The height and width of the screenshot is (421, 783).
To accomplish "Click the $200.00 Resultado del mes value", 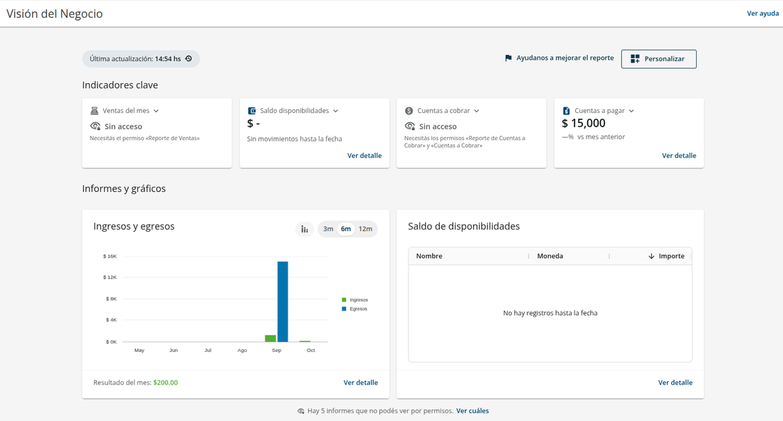I will pyautogui.click(x=165, y=383).
